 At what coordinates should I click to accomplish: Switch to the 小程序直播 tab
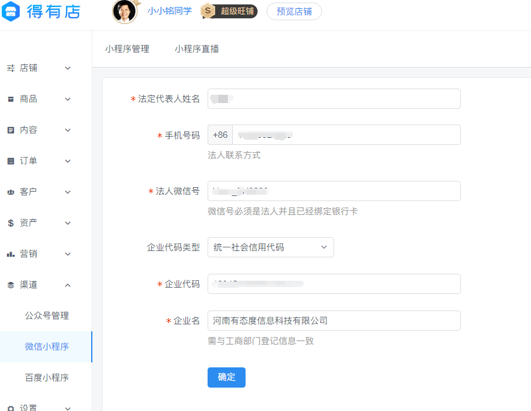point(197,49)
